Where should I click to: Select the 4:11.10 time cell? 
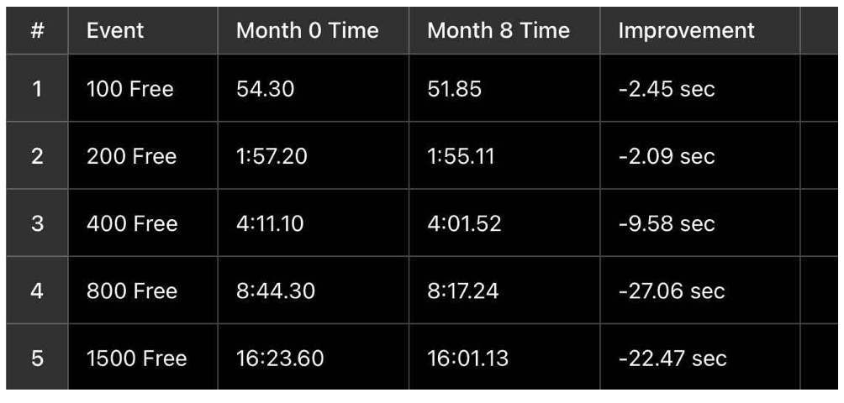coord(314,222)
